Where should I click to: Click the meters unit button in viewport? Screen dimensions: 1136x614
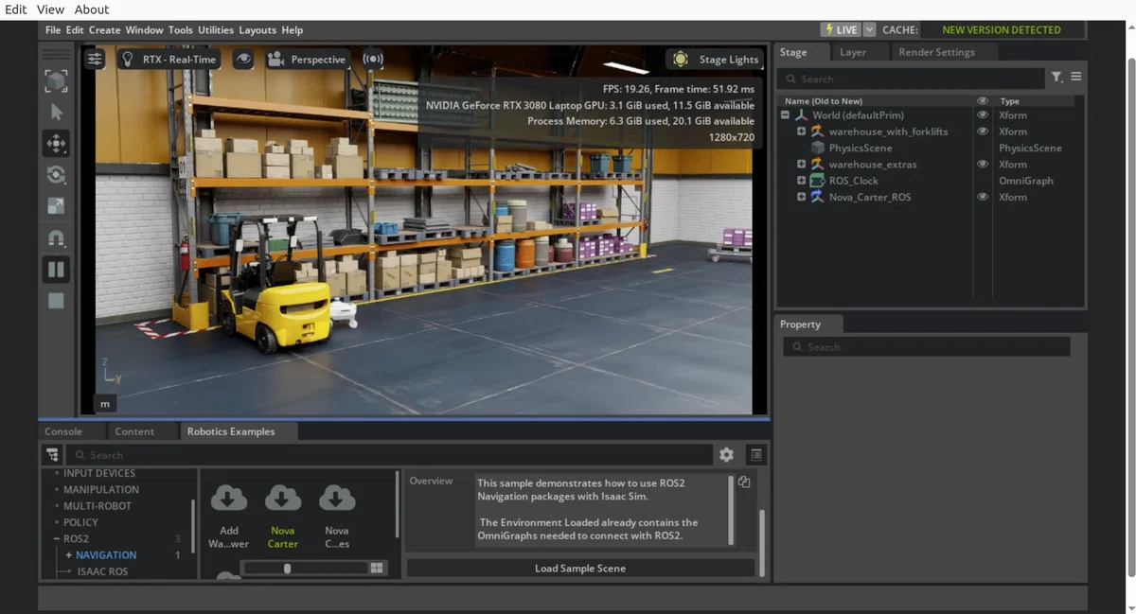point(105,403)
